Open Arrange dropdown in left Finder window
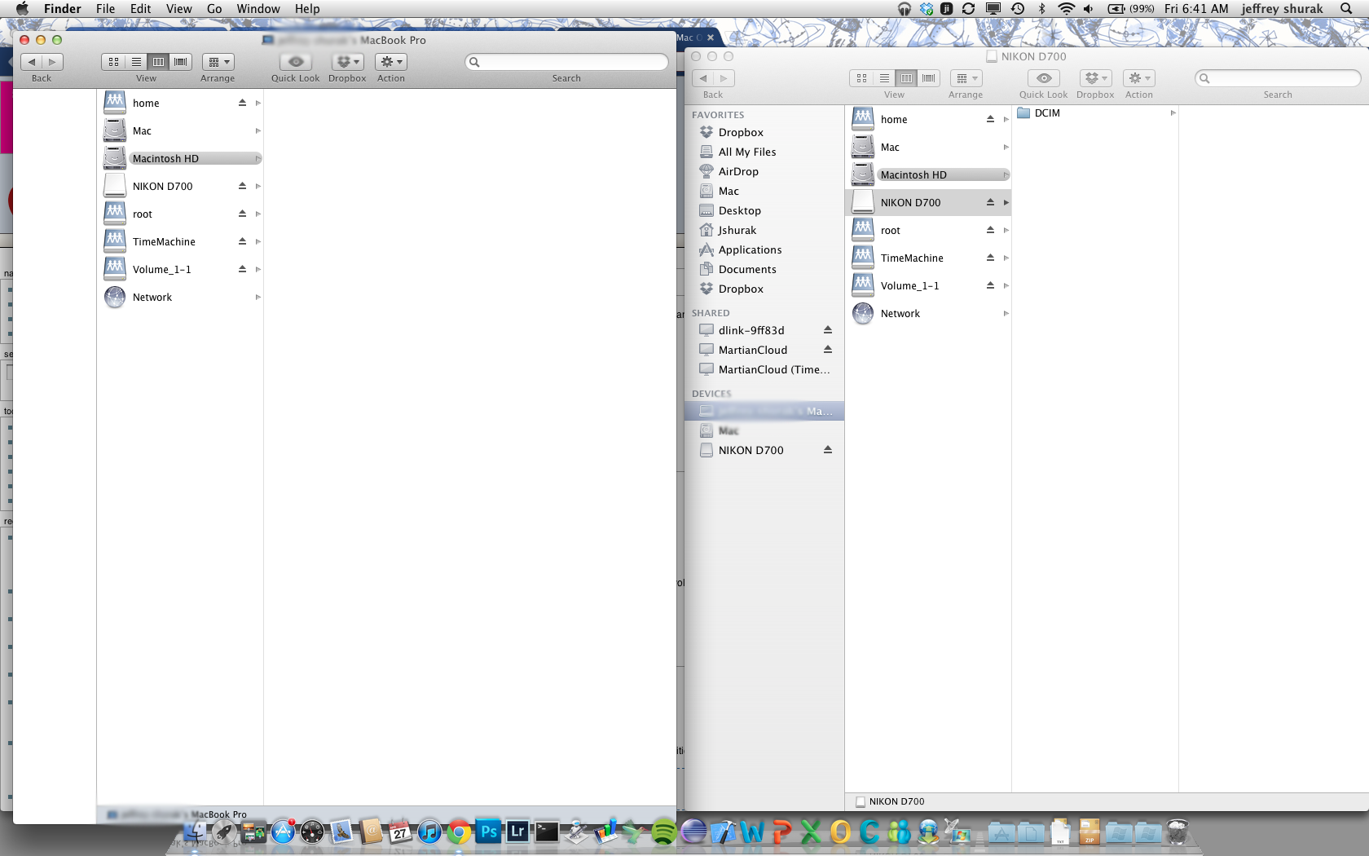The image size is (1369, 856). pos(218,62)
